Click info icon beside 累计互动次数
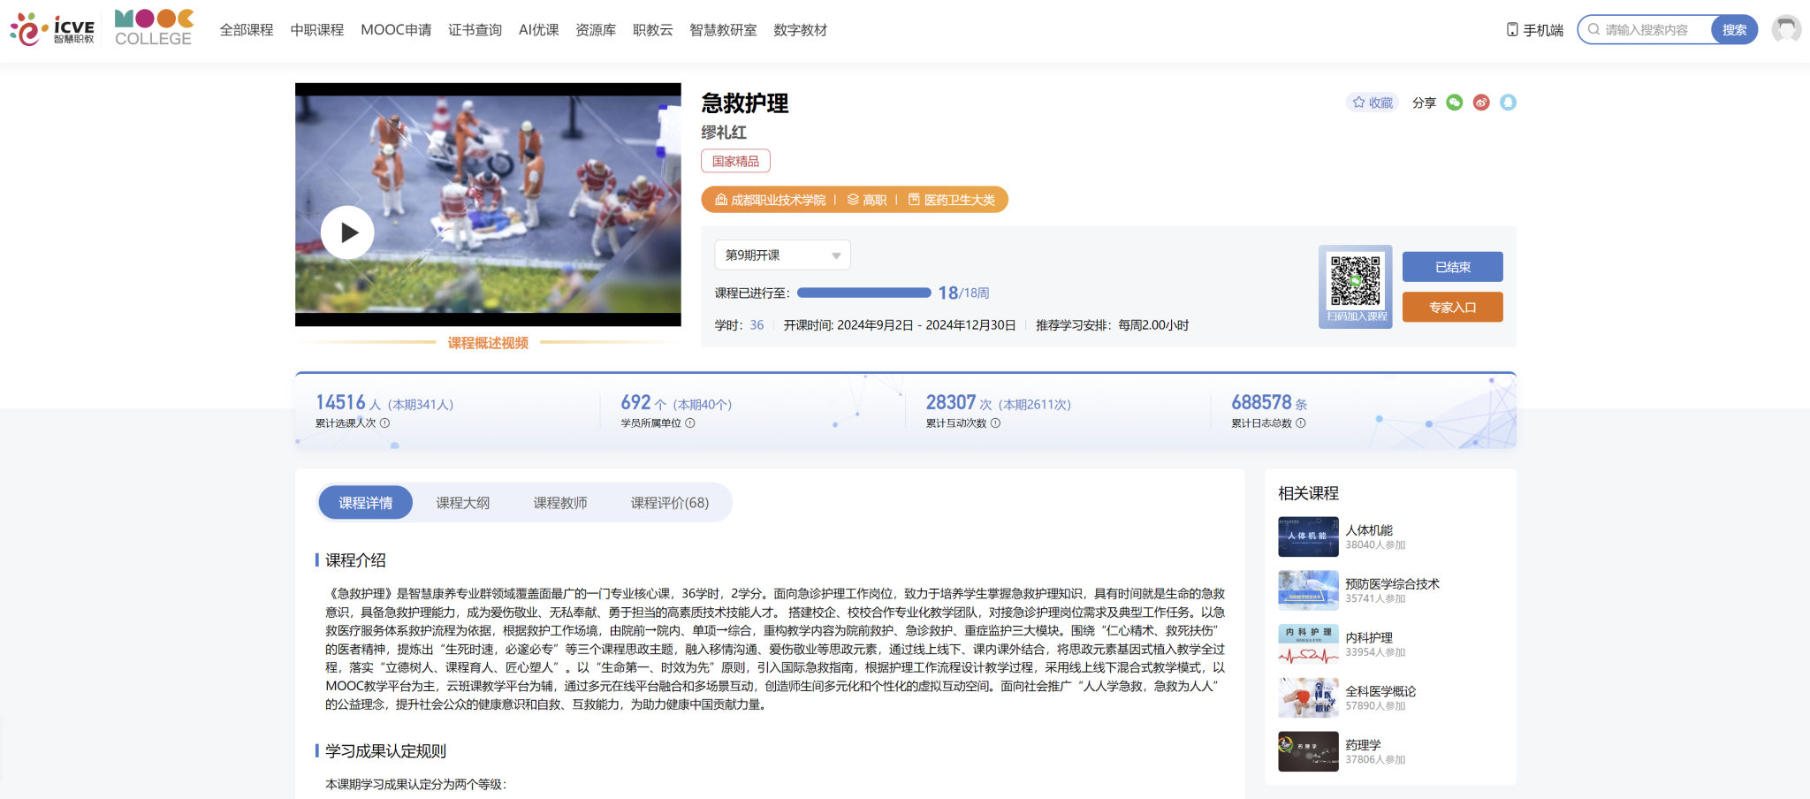The height and width of the screenshot is (799, 1810). 995,423
